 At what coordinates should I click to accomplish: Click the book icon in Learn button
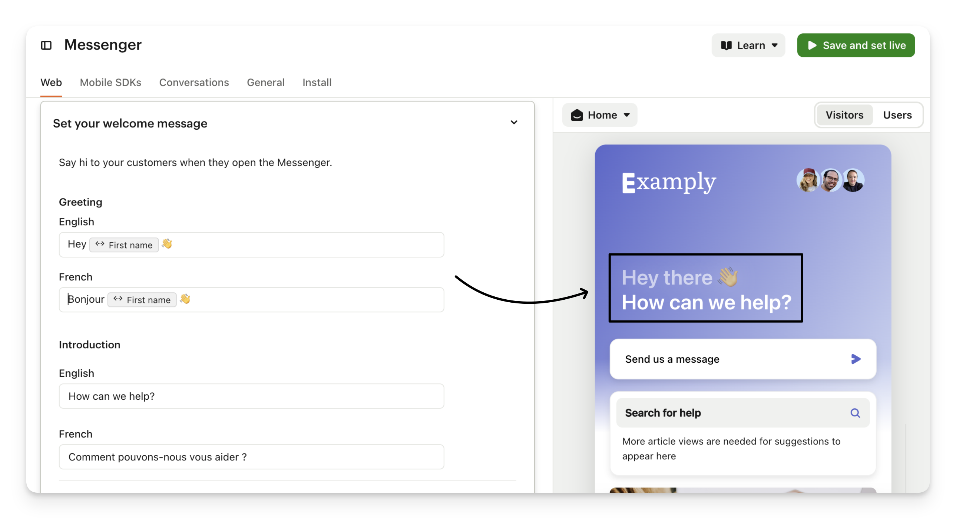click(726, 45)
